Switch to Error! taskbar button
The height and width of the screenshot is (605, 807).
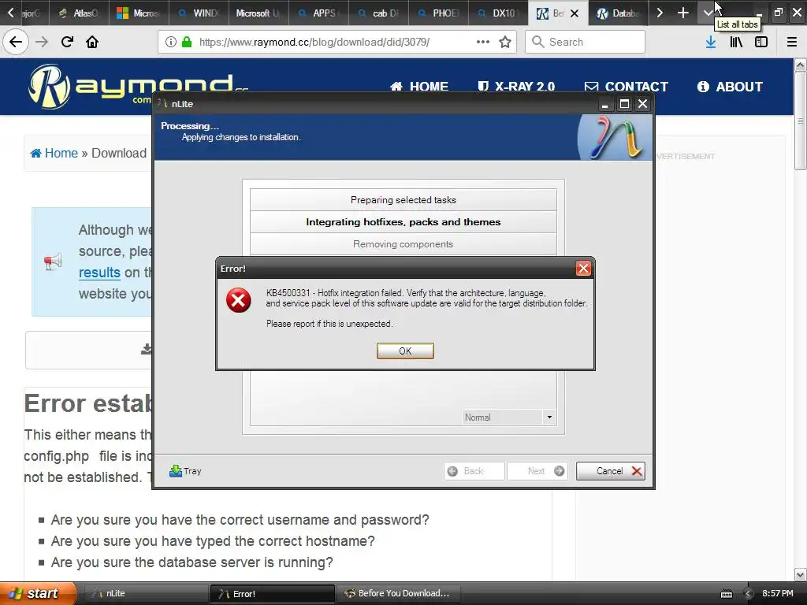tap(273, 594)
